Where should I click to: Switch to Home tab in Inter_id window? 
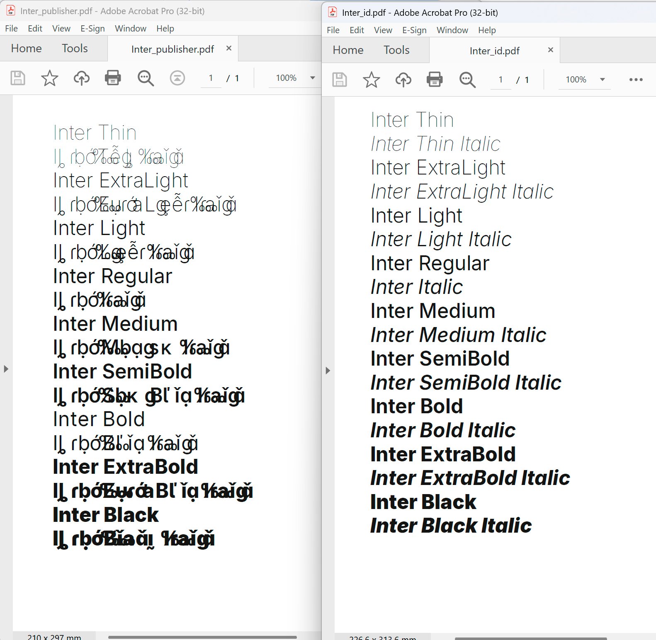point(348,50)
